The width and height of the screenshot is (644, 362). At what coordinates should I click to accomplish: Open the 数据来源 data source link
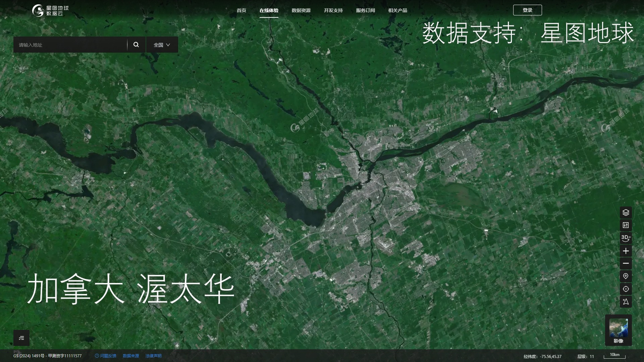131,356
